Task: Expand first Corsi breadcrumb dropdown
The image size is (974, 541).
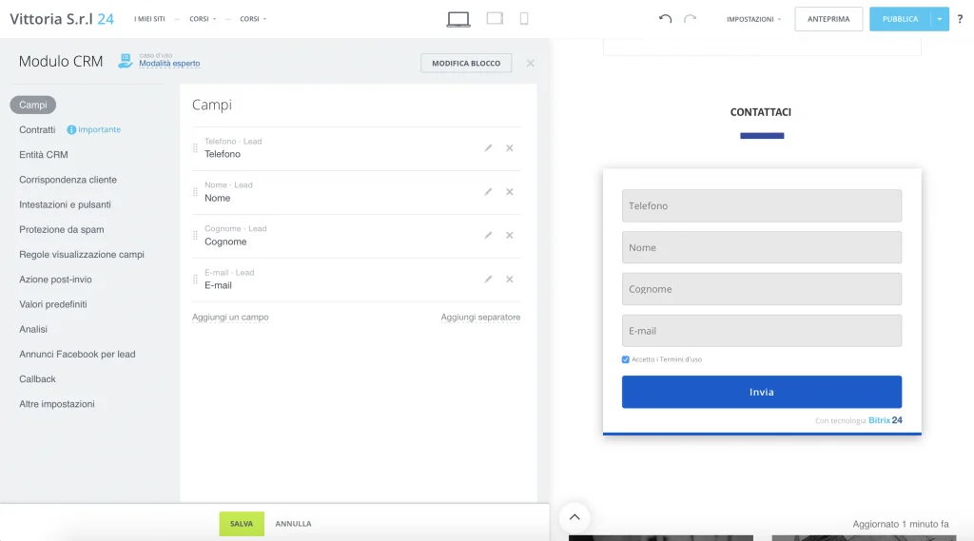Action: [x=203, y=19]
